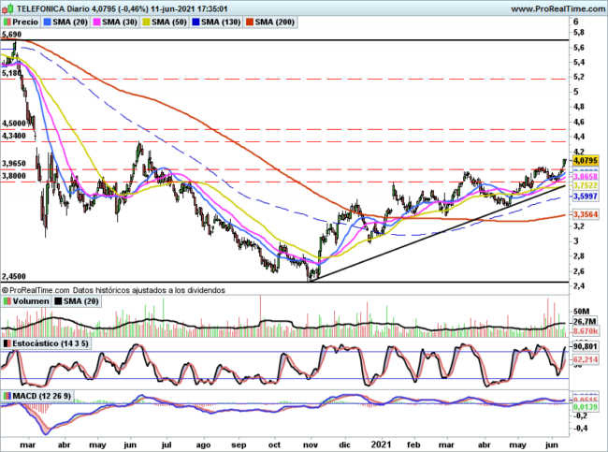
Task: Click the chart icon beside TELEFONICA title
Action: pos(8,8)
